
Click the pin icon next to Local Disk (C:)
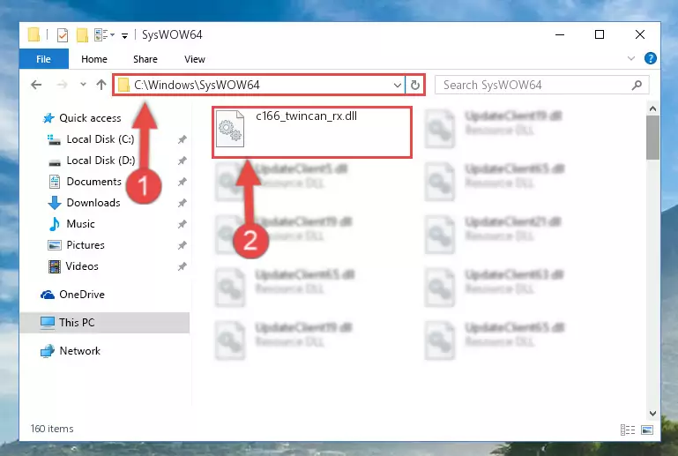pyautogui.click(x=182, y=139)
